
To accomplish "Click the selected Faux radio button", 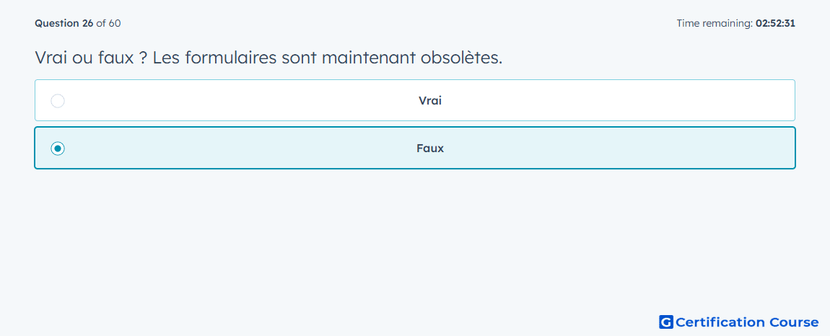I will point(58,149).
